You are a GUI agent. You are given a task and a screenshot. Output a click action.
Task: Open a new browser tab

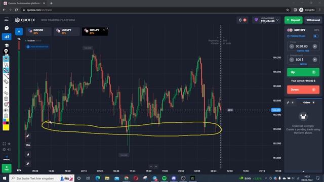pyautogui.click(x=51, y=3)
